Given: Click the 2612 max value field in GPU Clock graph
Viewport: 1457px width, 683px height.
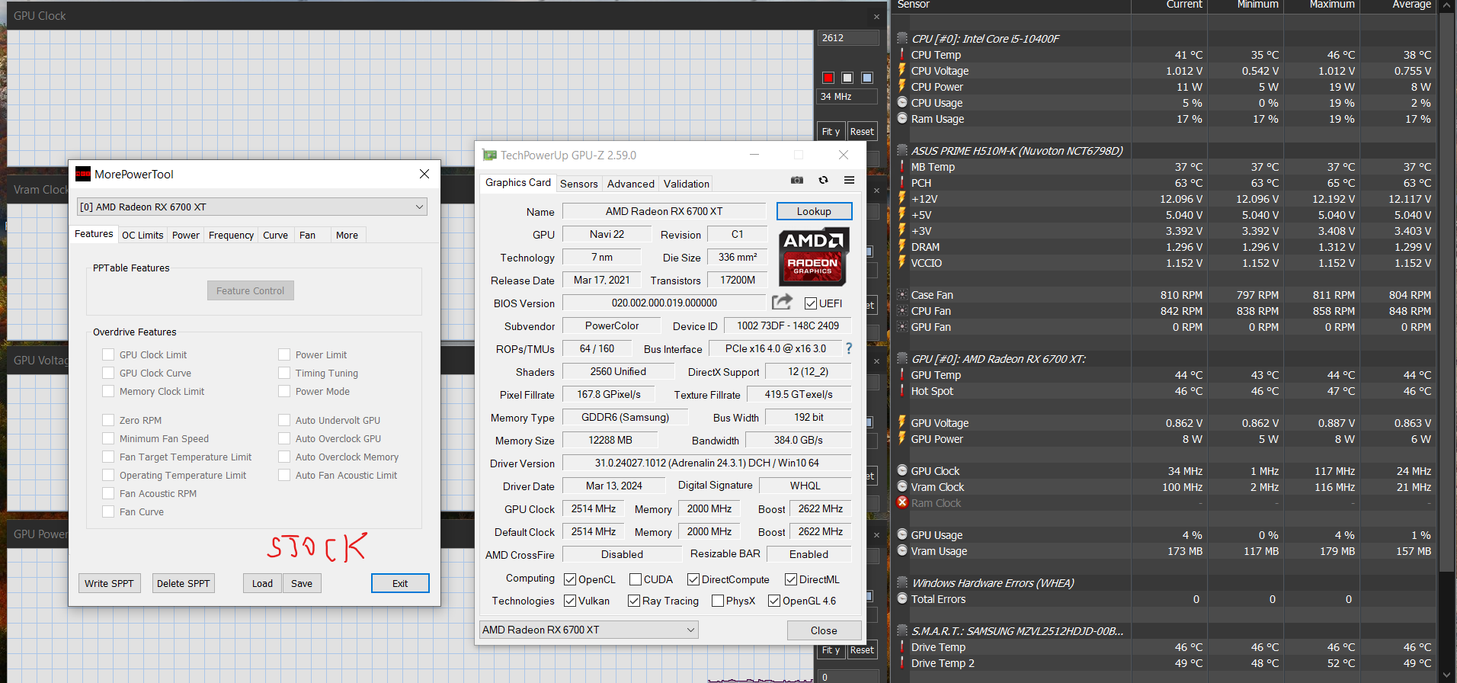Looking at the screenshot, I should pyautogui.click(x=848, y=38).
